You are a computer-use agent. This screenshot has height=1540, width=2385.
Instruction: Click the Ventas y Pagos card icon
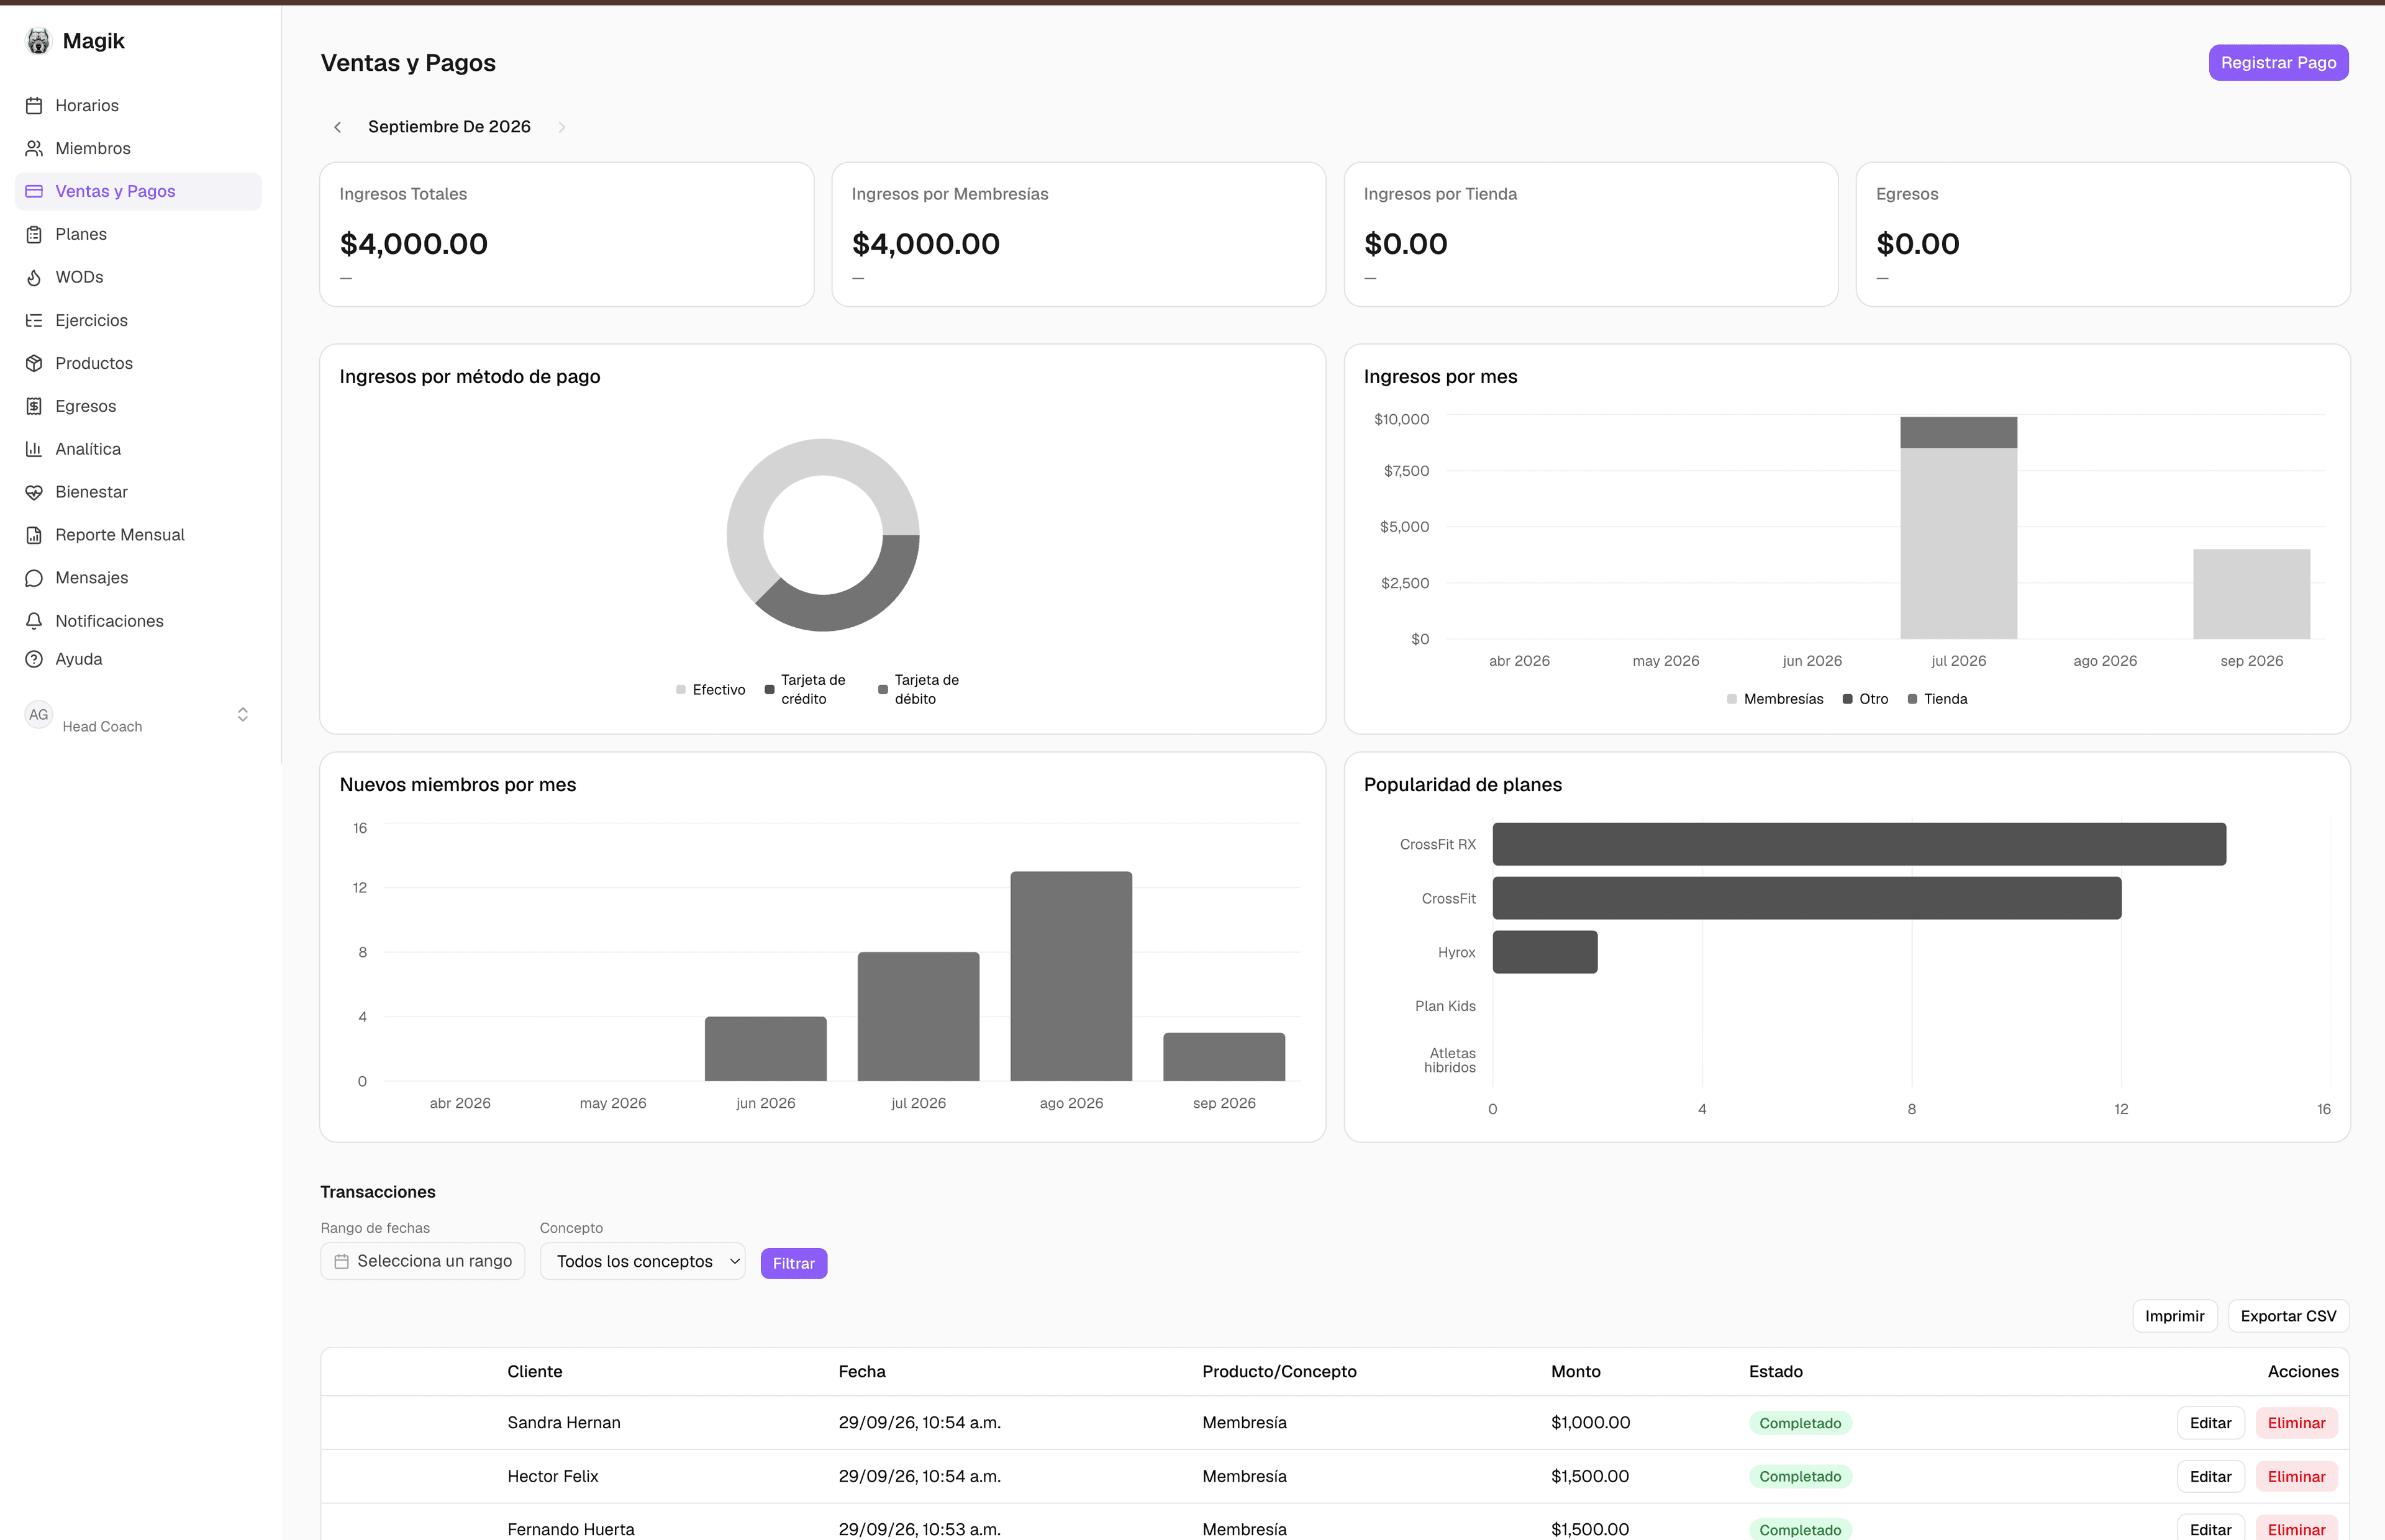tap(34, 191)
